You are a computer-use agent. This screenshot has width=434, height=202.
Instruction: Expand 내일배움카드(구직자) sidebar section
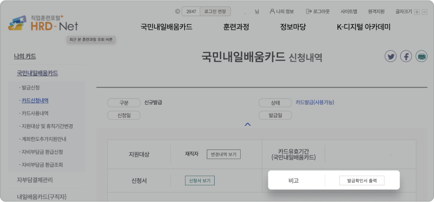point(42,196)
